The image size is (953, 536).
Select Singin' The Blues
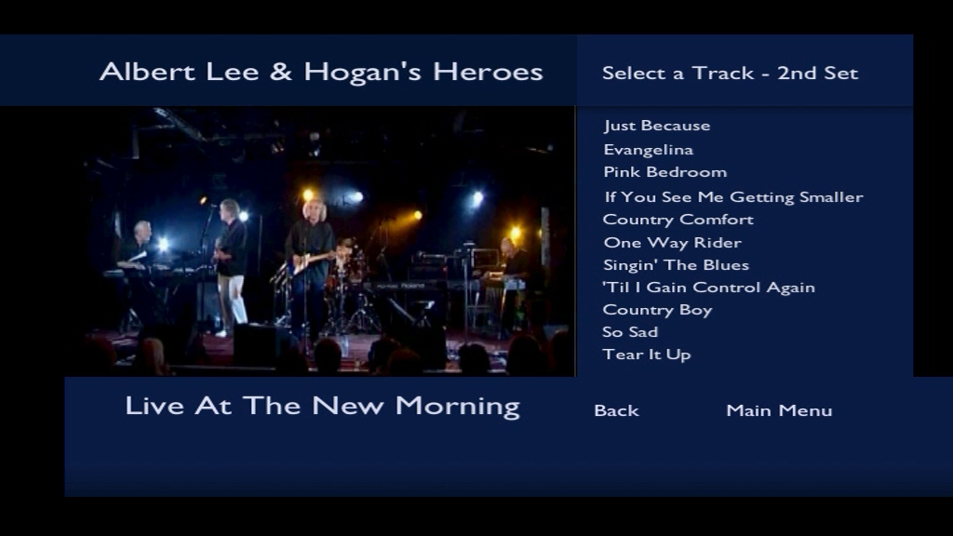pos(676,265)
